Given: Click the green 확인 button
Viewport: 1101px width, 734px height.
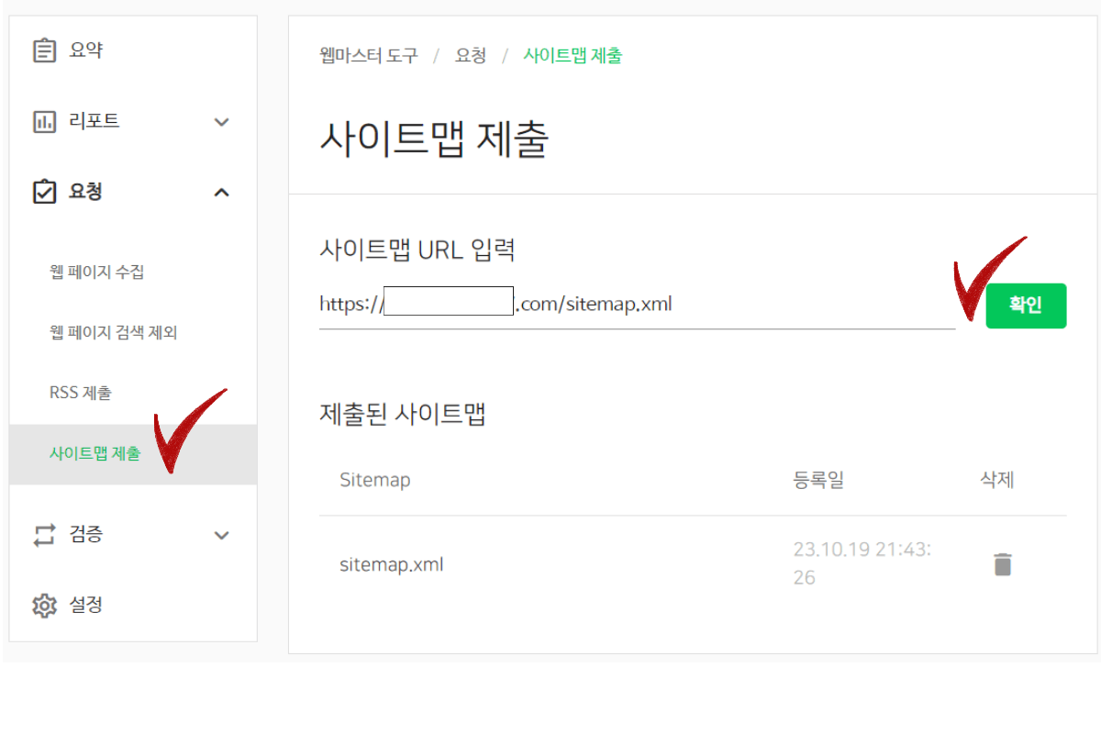Looking at the screenshot, I should pyautogui.click(x=1026, y=306).
